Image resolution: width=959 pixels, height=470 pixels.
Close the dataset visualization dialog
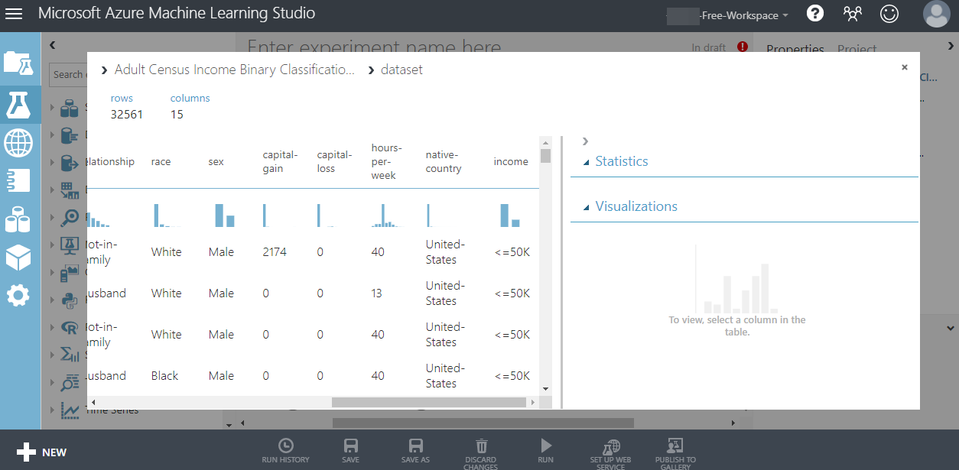904,67
